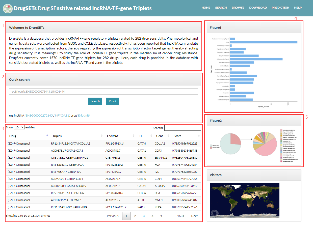Go to the BROWSE page
Image resolution: width=313 pixels, height=226 pixels.
238,8
